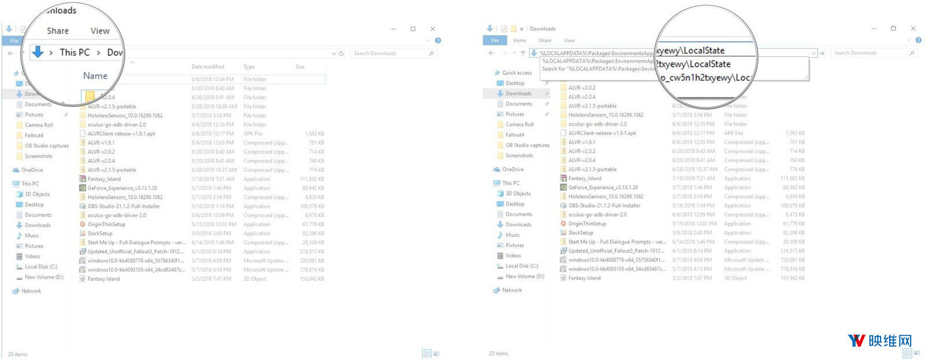Click the Back arrow in left window
Screen dimensions: 925x360
click(10, 53)
